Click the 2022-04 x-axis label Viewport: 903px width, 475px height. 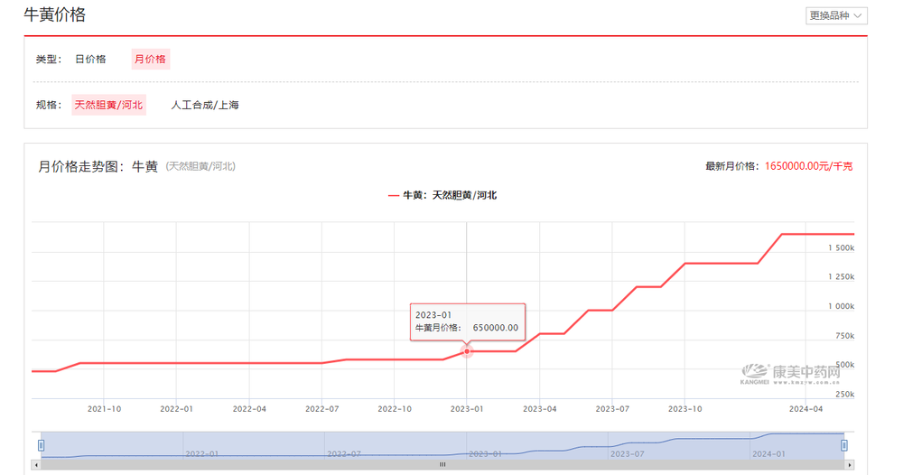[249, 409]
